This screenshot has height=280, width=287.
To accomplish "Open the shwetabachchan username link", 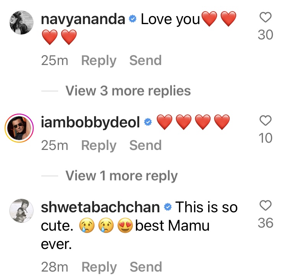I will (100, 207).
